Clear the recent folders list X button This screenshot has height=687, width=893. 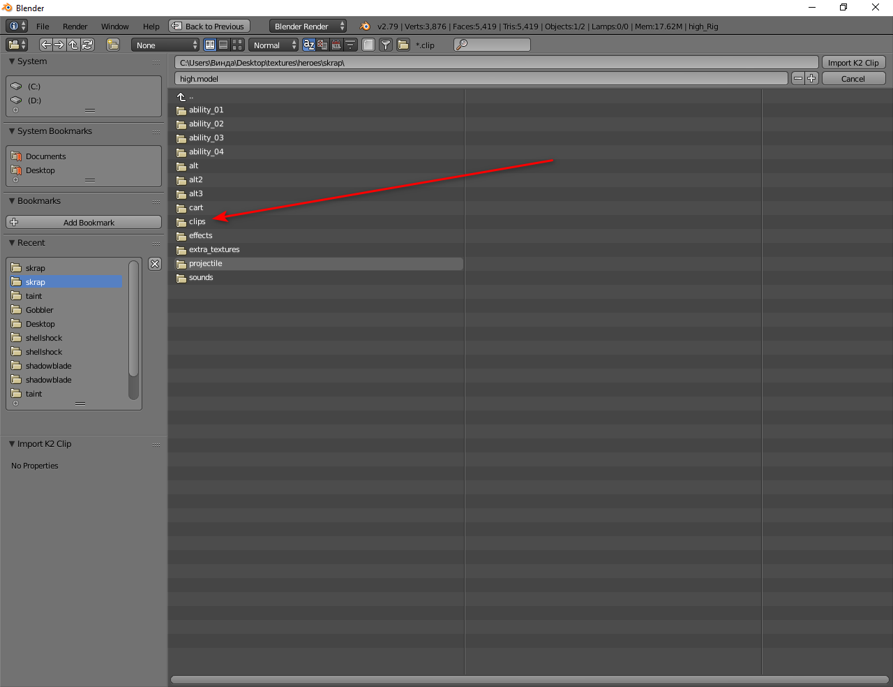pos(155,264)
